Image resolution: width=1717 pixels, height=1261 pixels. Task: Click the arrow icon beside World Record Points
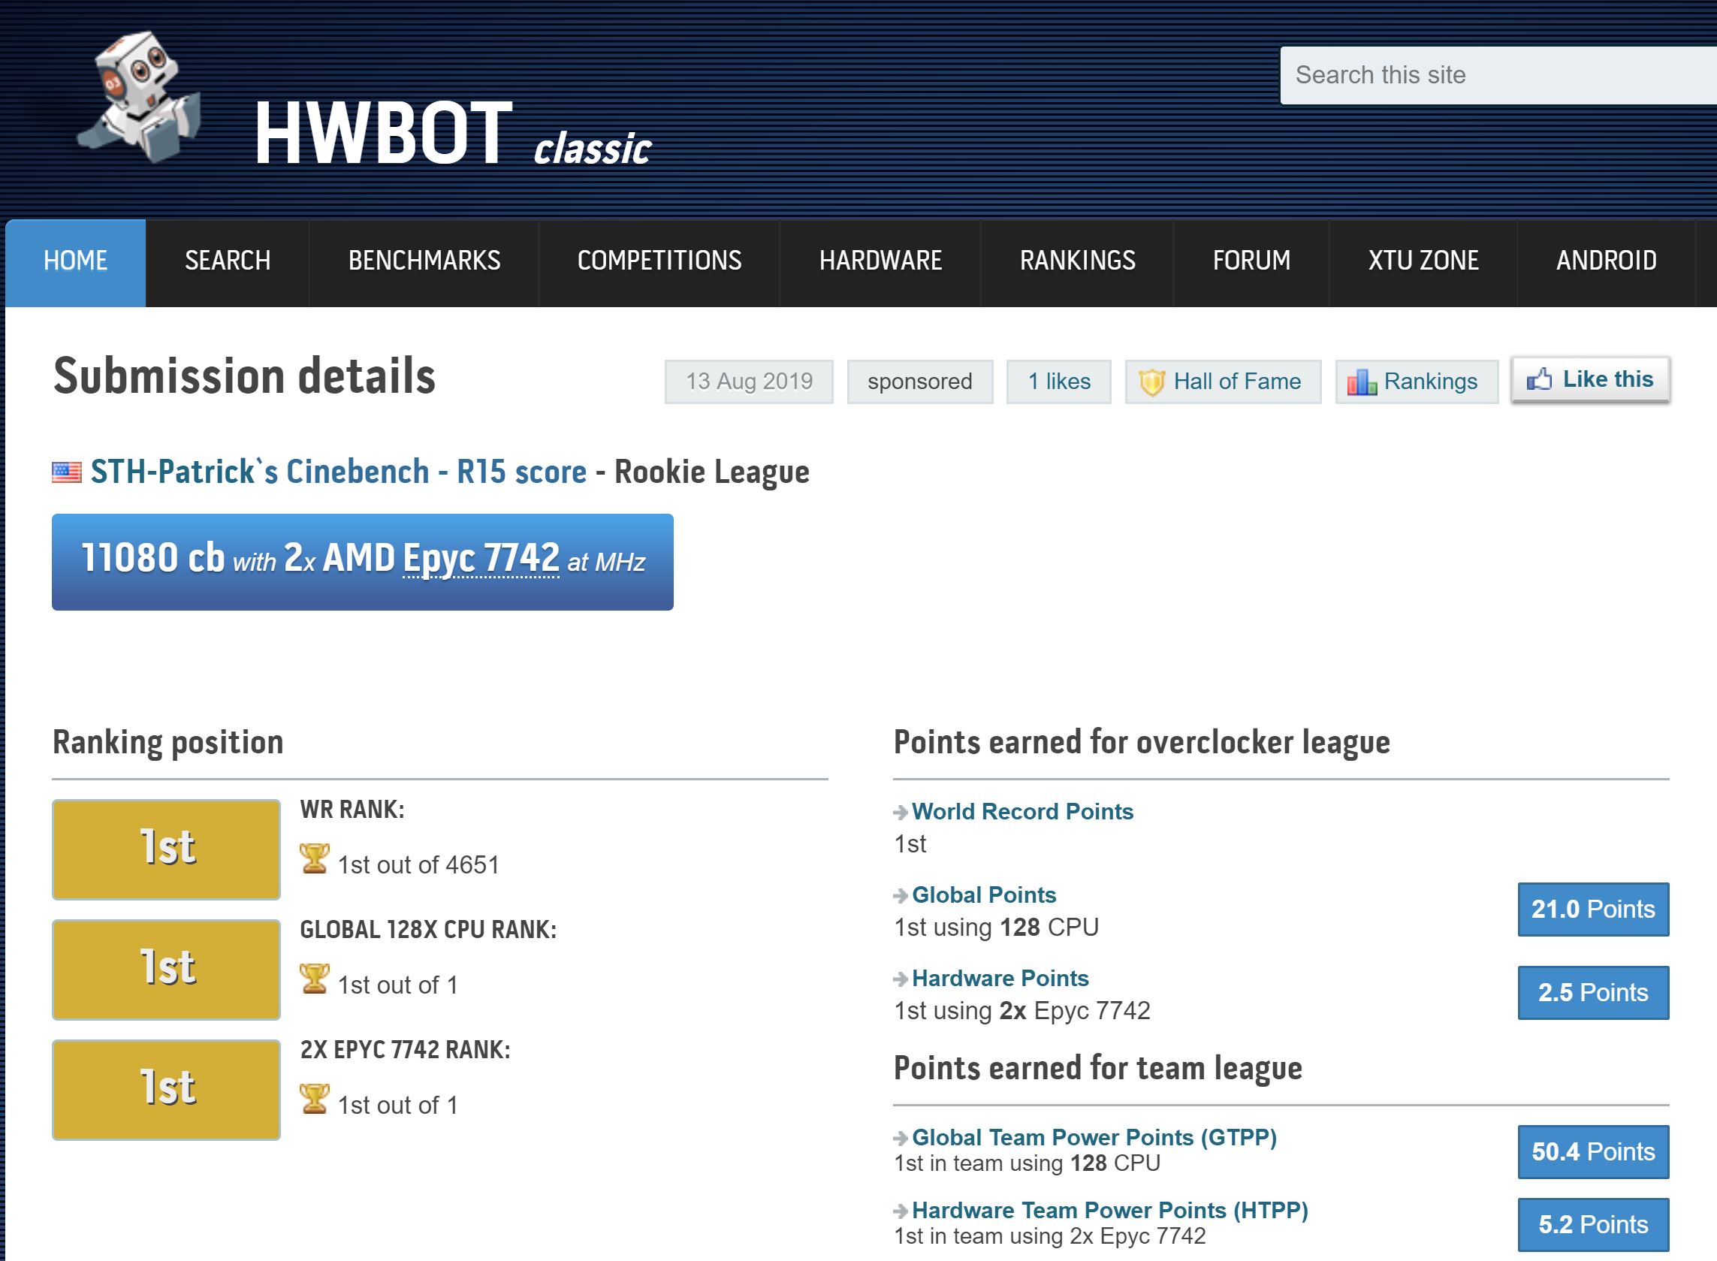[x=901, y=812]
